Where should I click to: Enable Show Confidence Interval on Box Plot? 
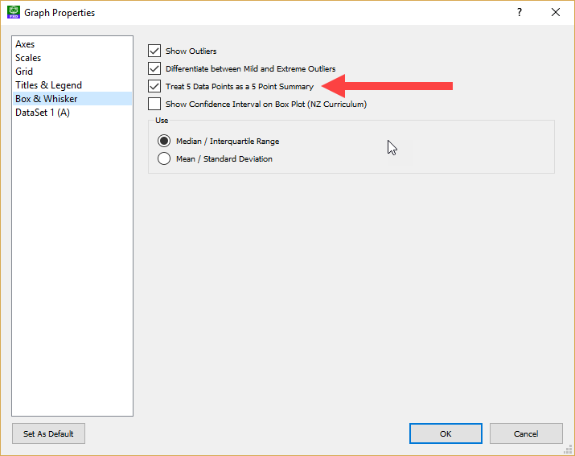pyautogui.click(x=154, y=104)
